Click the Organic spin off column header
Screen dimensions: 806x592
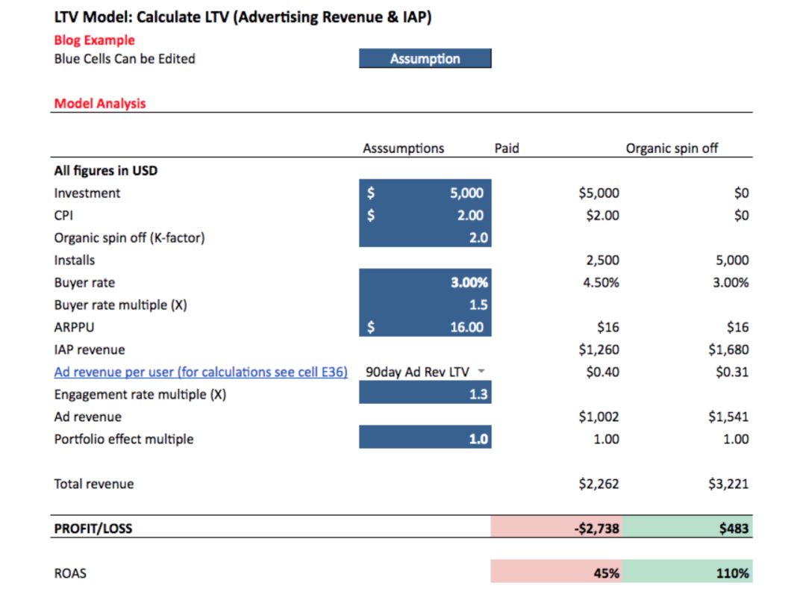point(671,148)
